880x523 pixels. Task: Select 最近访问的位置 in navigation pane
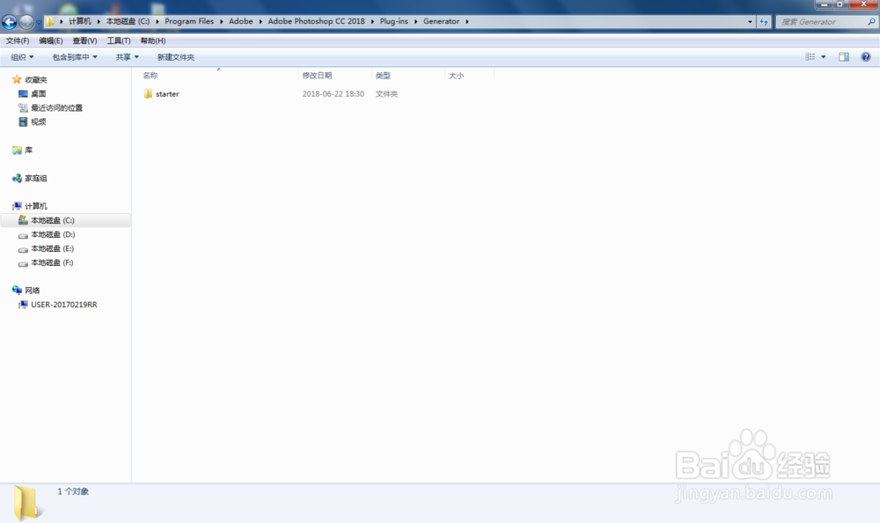pyautogui.click(x=56, y=108)
